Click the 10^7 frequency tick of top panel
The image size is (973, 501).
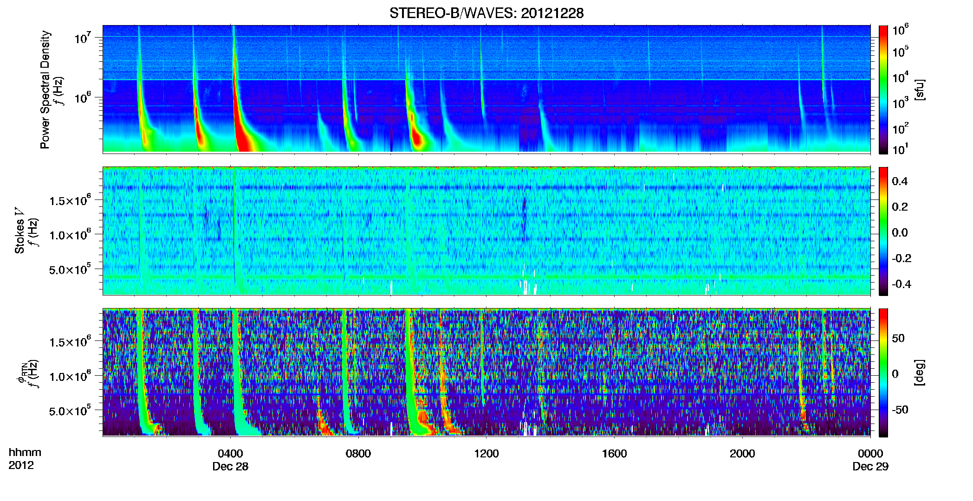click(83, 38)
